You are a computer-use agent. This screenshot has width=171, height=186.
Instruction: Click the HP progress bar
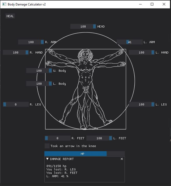click(x=85, y=154)
